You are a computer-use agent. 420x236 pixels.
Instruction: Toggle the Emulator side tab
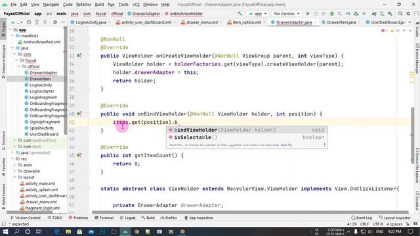(x=417, y=201)
